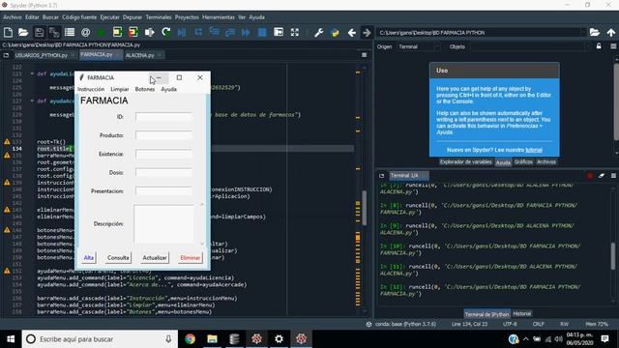Start debugging with the debug icon
This screenshot has width=619, height=348.
(182, 32)
